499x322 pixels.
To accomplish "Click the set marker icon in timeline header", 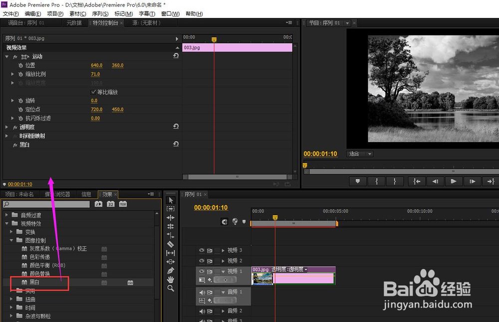I will (244, 221).
